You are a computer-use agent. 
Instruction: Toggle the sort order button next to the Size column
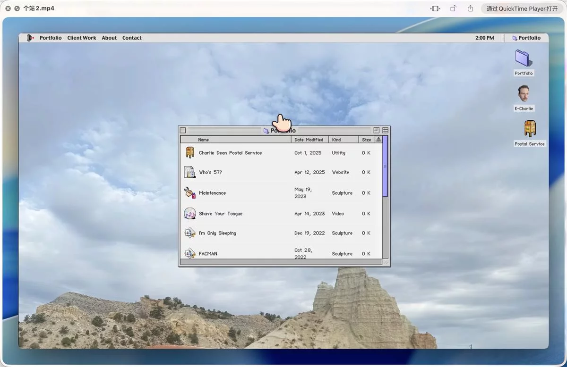(378, 140)
